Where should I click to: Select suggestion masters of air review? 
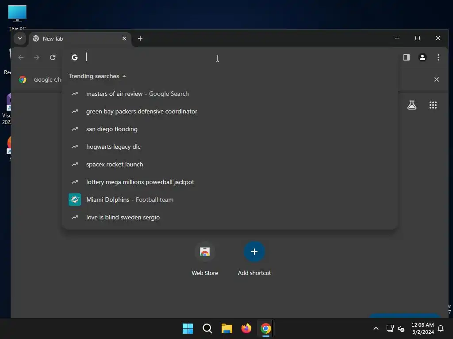tap(230, 94)
